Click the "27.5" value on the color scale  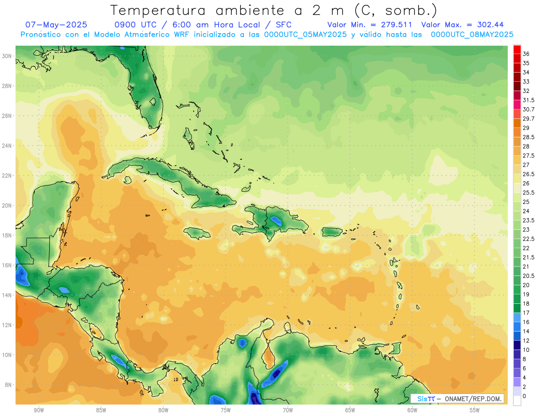click(x=529, y=156)
